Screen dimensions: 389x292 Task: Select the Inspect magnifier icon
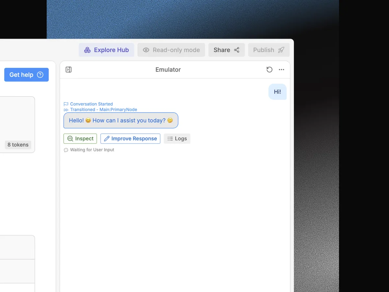[x=71, y=139]
